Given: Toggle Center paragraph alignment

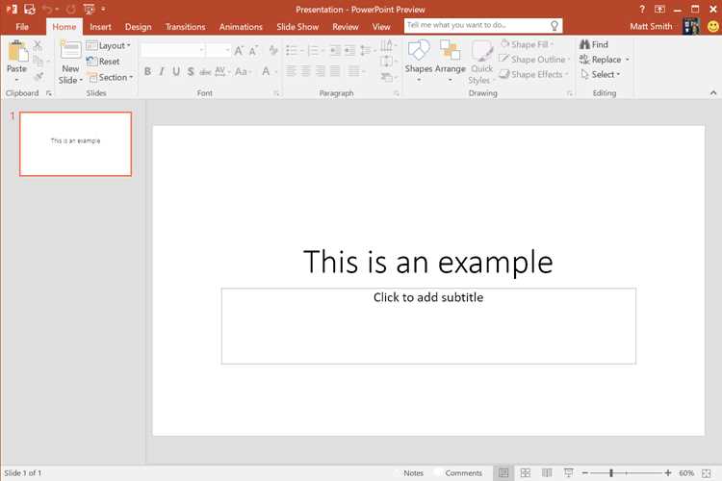Looking at the screenshot, I should click(x=306, y=71).
